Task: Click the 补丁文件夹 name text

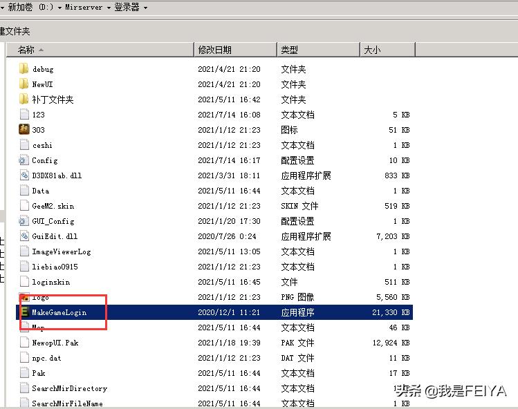Action: [53, 99]
